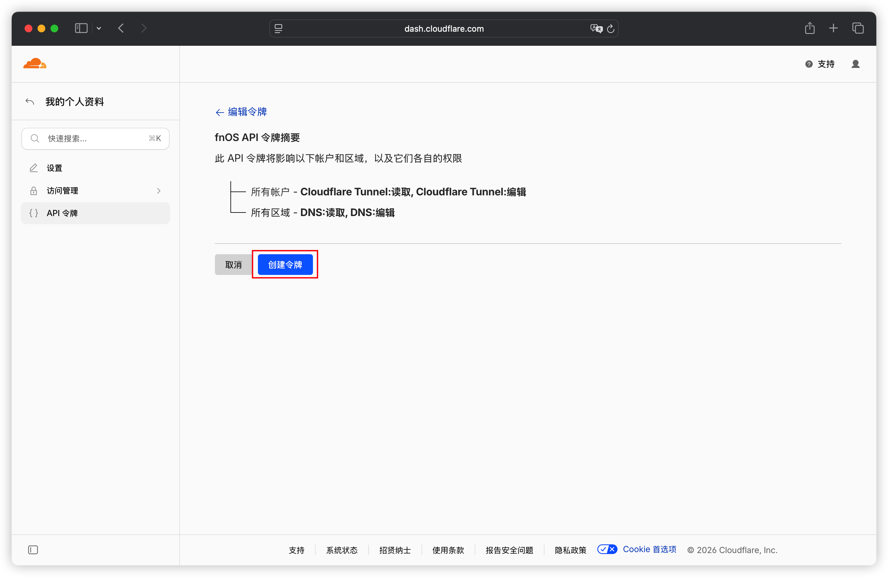Click 我的个人资料 heading
Image resolution: width=888 pixels, height=577 pixels.
click(75, 102)
